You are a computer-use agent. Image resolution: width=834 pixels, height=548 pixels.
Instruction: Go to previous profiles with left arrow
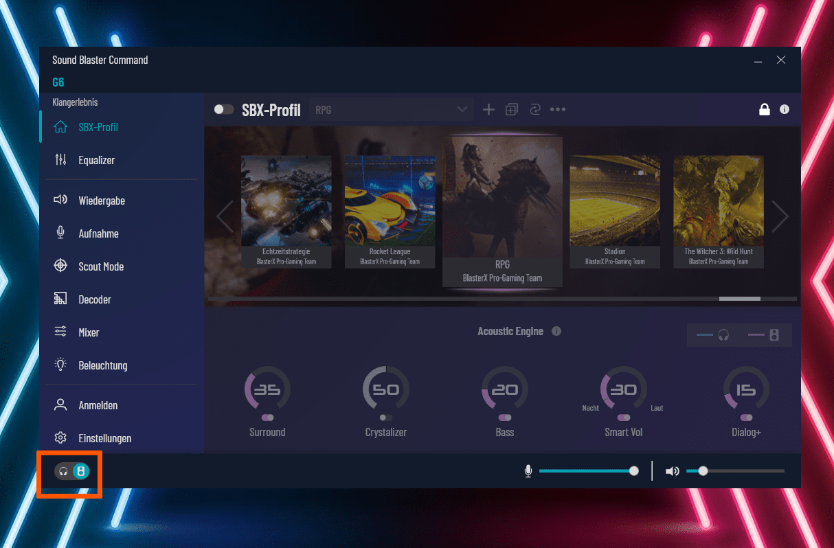pos(224,216)
